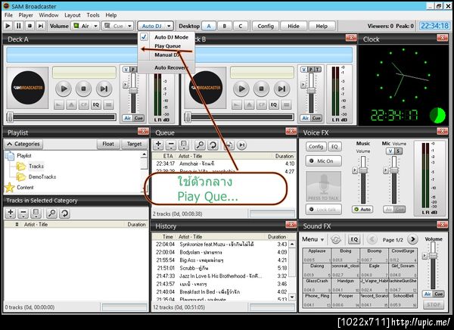Viewport: 454px width, 330px height.
Task: Click the Deck A seek bar
Action: click(61, 117)
